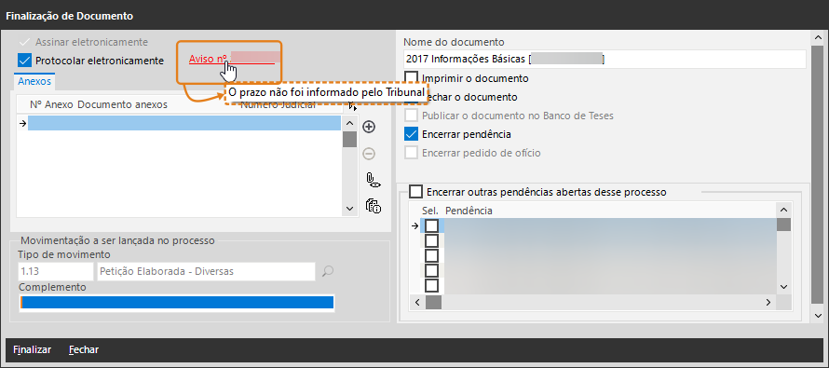Click the Documento anexos column header

[x=122, y=104]
